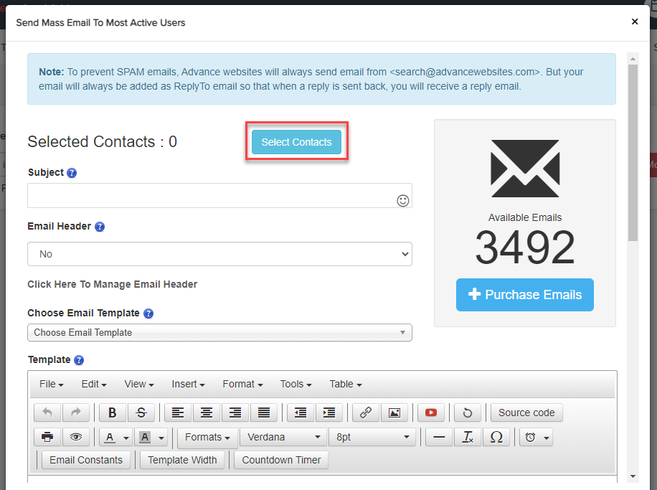Screen dimensions: 657x490
Task: Open the text color picker arrow
Action: click(127, 437)
